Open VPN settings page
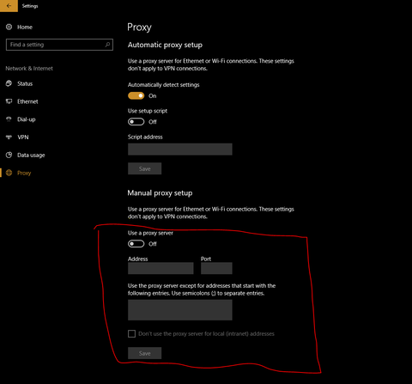The height and width of the screenshot is (384, 412). pos(23,137)
